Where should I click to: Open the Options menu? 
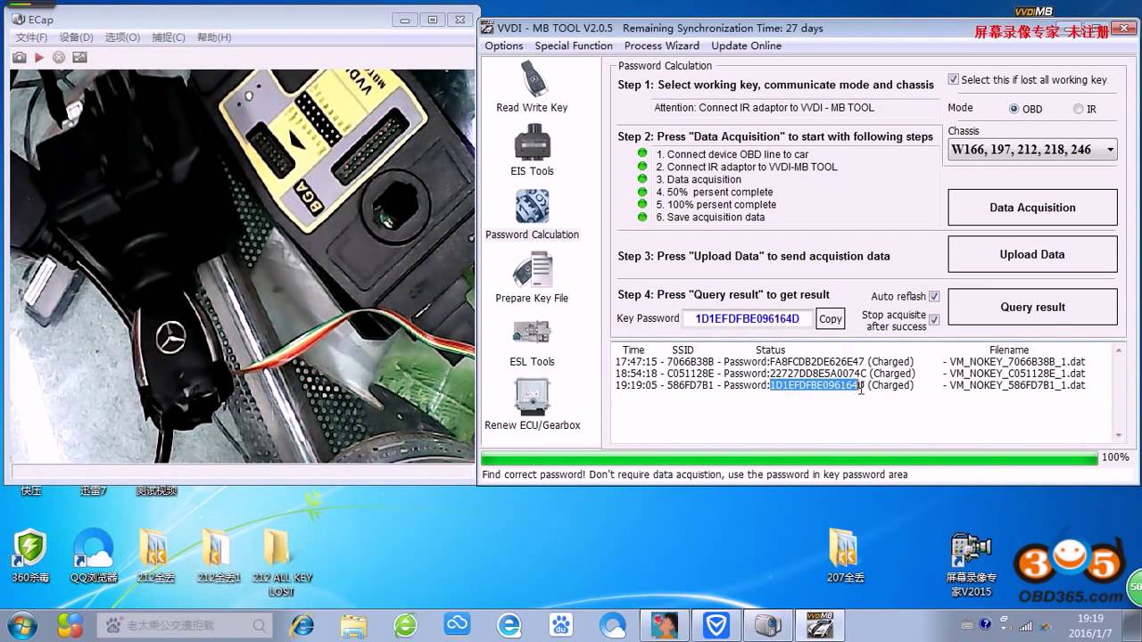(503, 45)
